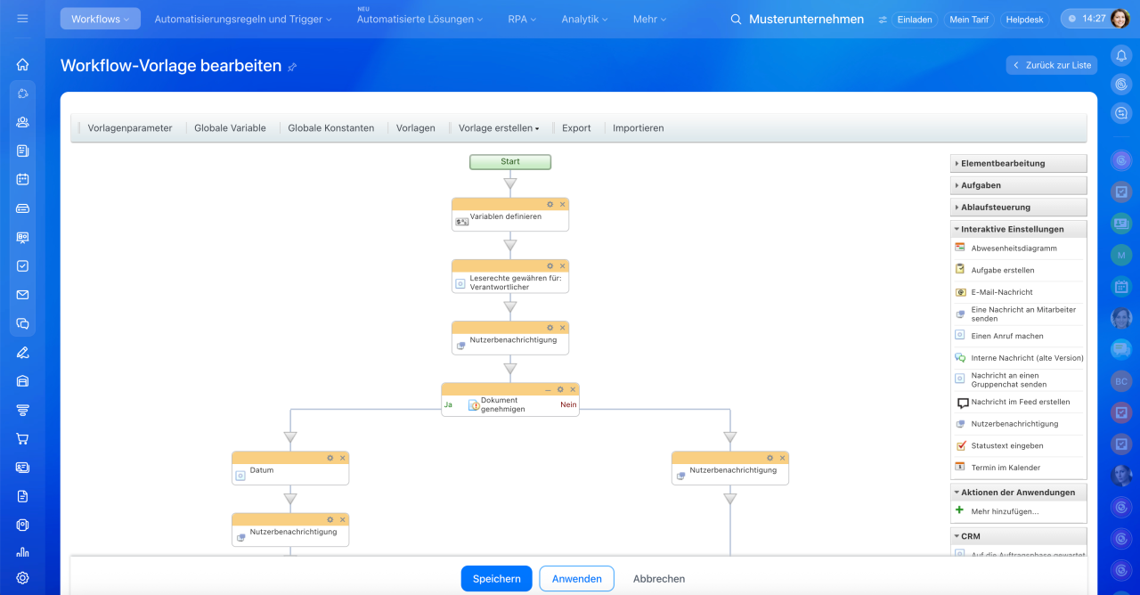Open the calendar icon in left sidebar

coord(22,179)
